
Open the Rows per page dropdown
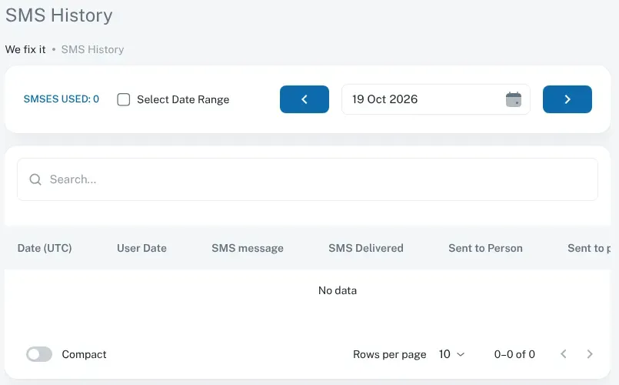point(451,354)
